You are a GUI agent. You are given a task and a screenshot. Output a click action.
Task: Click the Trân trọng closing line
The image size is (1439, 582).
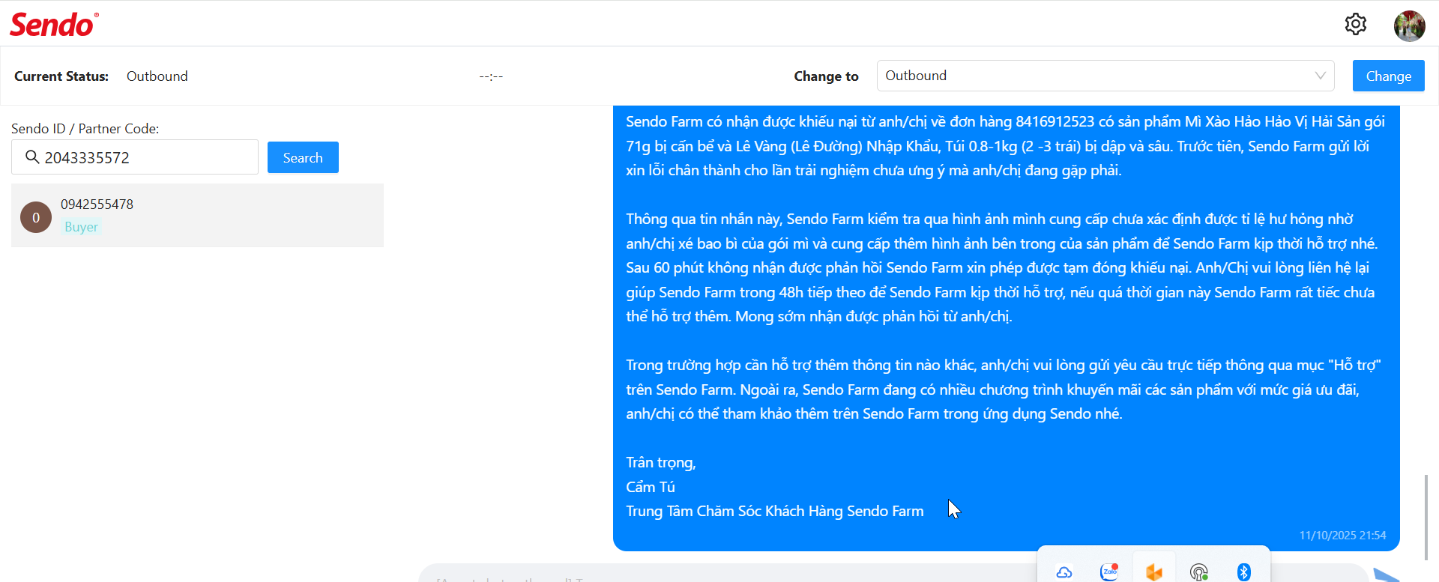click(661, 463)
